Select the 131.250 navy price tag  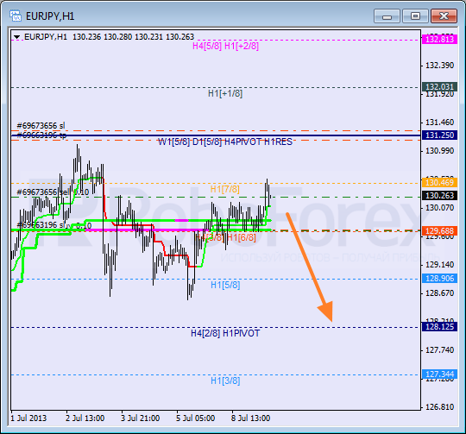[439, 135]
